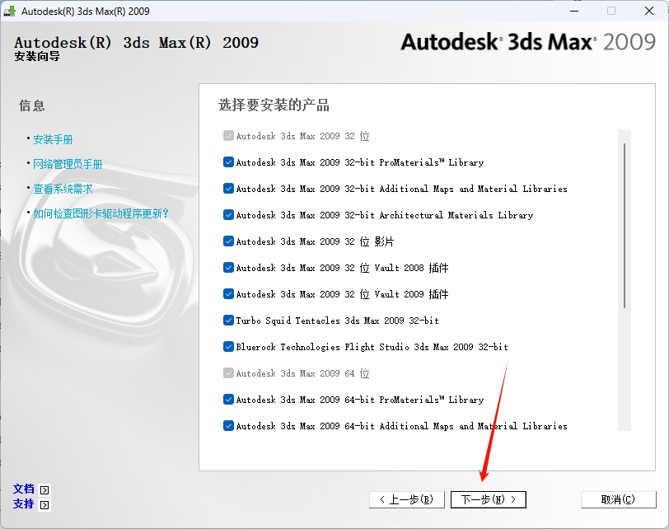This screenshot has width=669, height=529.
Task: Go back with 上一步(B) button
Action: (407, 499)
